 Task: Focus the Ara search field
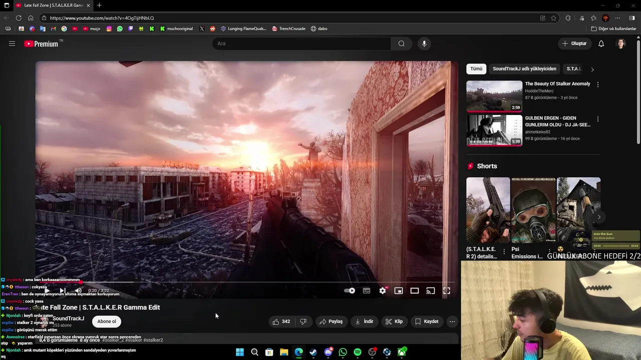pos(302,43)
